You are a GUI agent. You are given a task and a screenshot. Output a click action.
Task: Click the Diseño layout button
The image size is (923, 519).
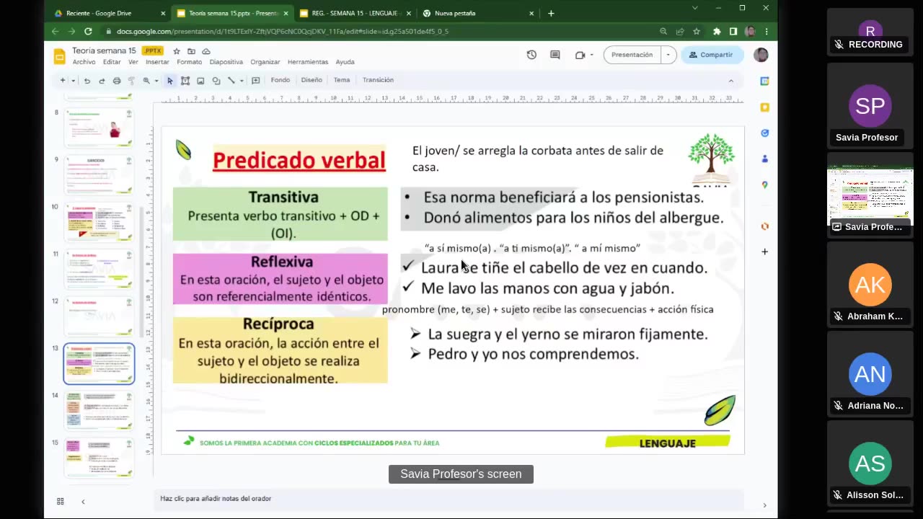pos(312,80)
